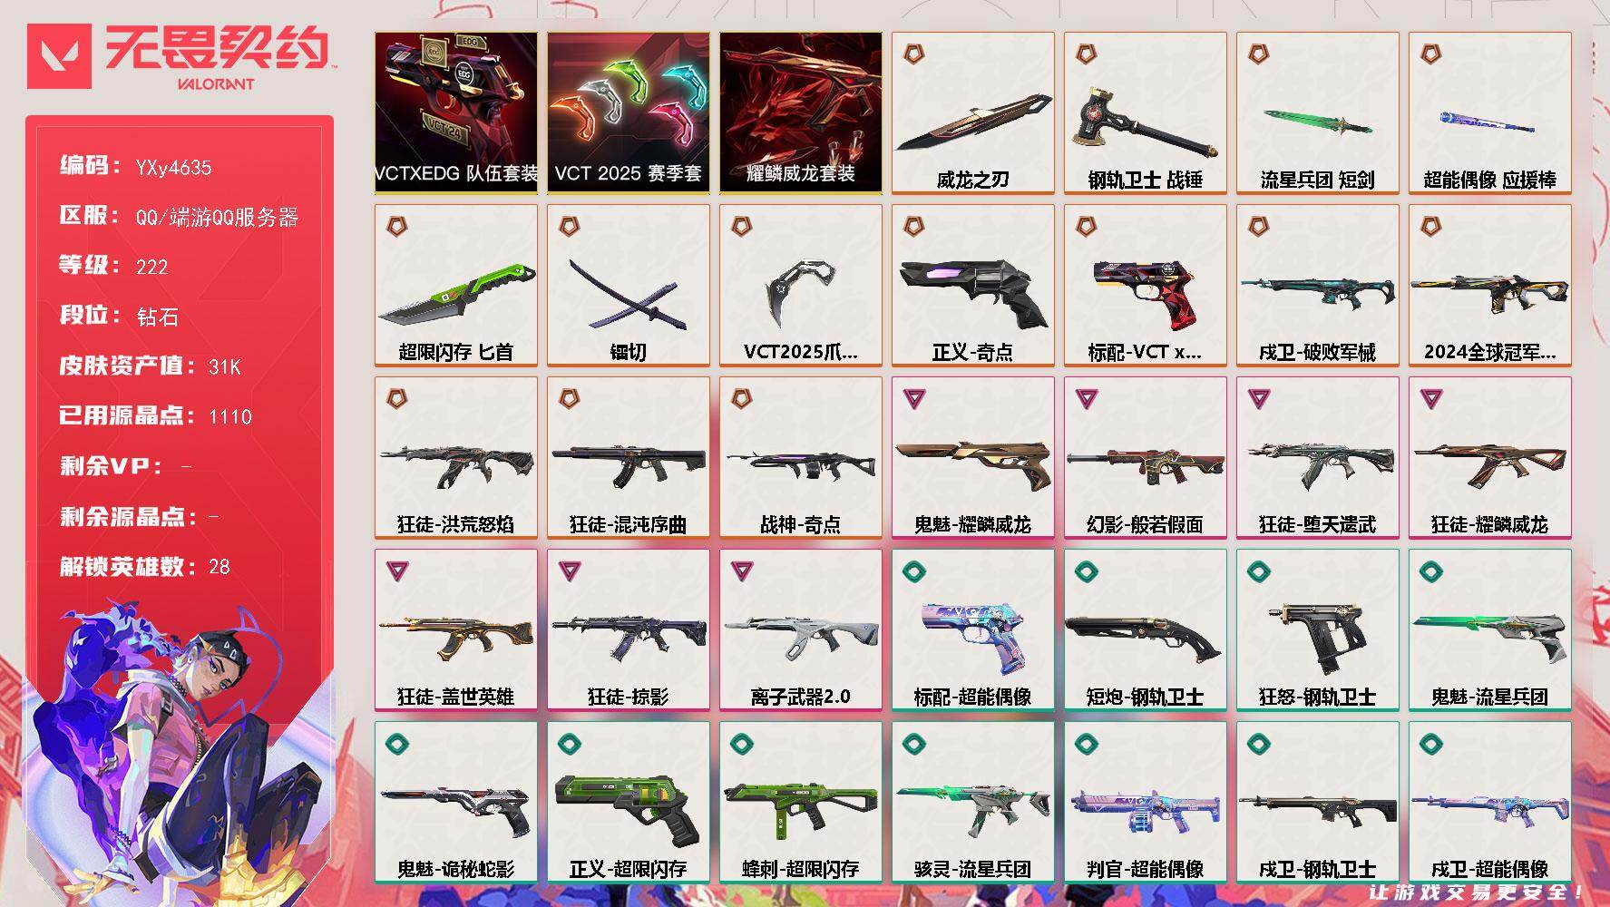
Task: Select the 狂徒-洪荒怒焰 rifle skin
Action: [x=455, y=458]
